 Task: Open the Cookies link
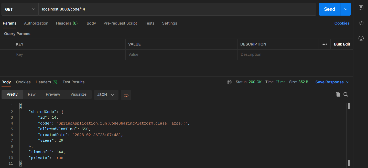coord(342,23)
